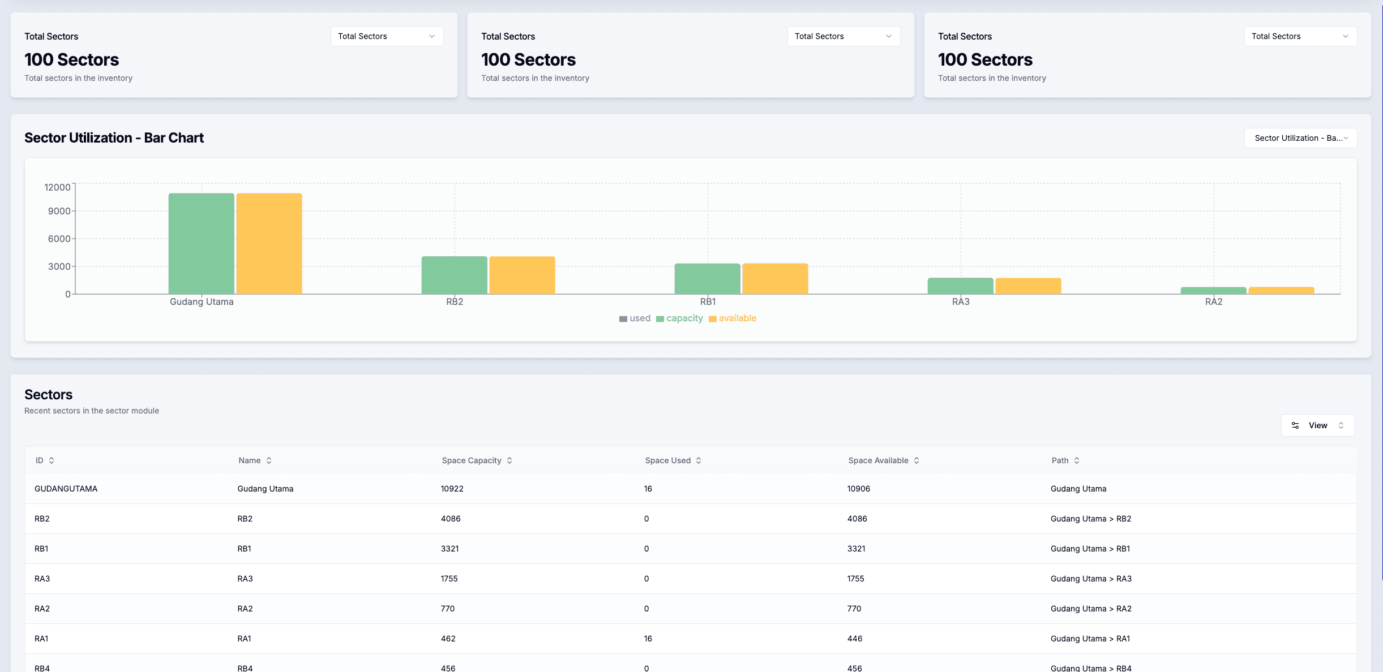Click the View settings sliders icon
Viewport: 1383px width, 672px height.
[x=1295, y=425]
